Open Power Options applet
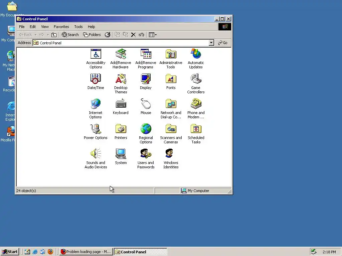The height and width of the screenshot is (256, 342). [96, 132]
